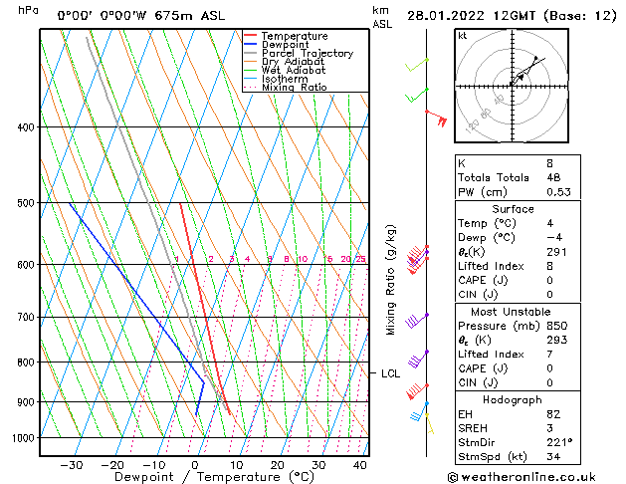
Task: Click the 1000 hPa pressure label
Action: pos(24,438)
